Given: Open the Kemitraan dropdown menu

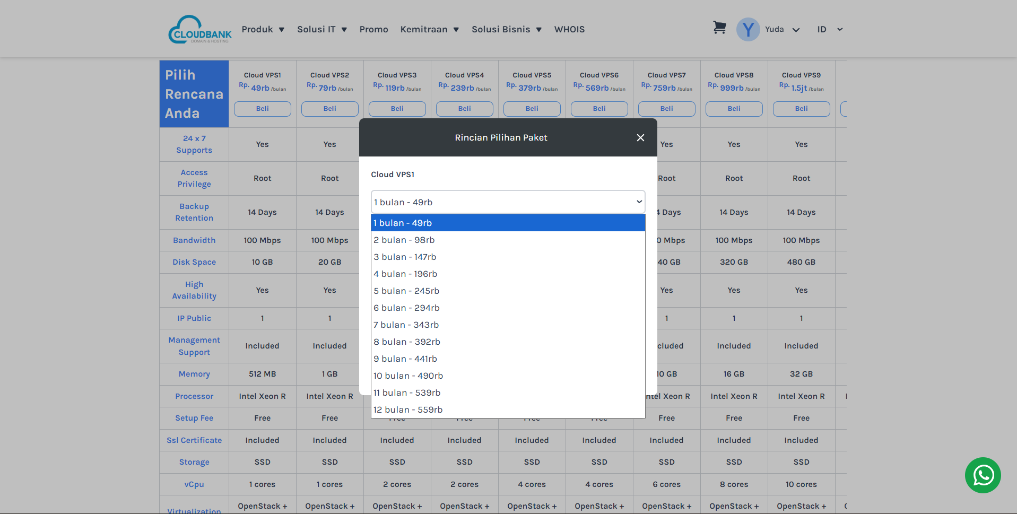Looking at the screenshot, I should pyautogui.click(x=429, y=30).
